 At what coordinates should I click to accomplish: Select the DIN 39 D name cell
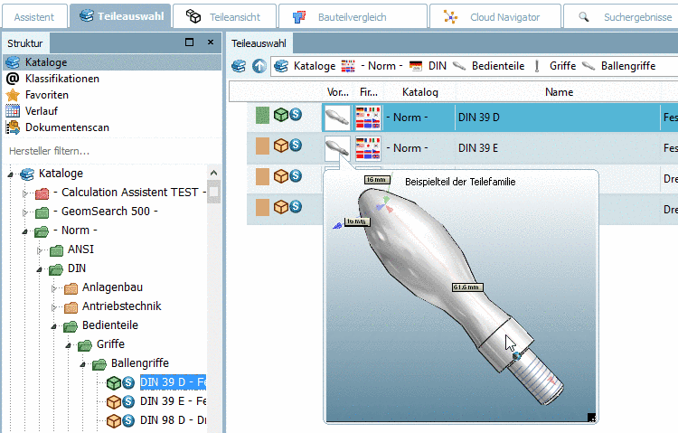click(x=558, y=118)
